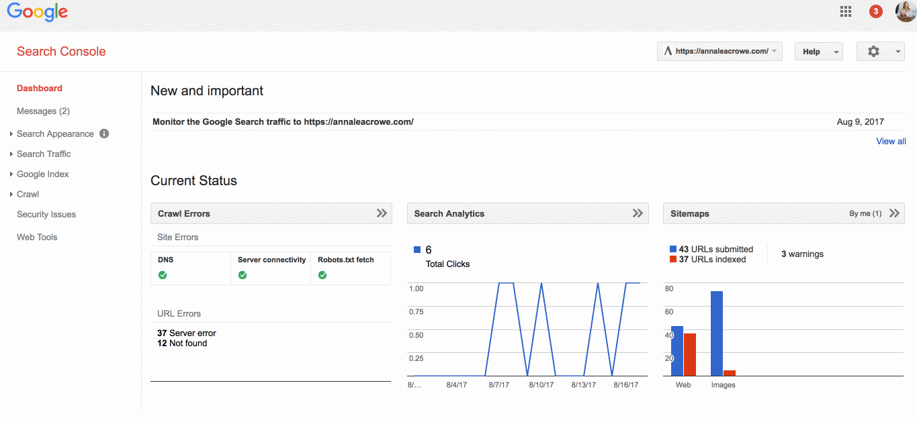Image resolution: width=917 pixels, height=422 pixels.
Task: Click the settings gear icon
Action: (873, 52)
